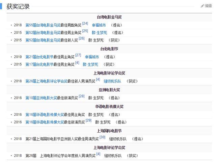
Task: Click 第21届上海国际电影节亚洲新人奖最佳男演员奖 text
Action: point(62,139)
